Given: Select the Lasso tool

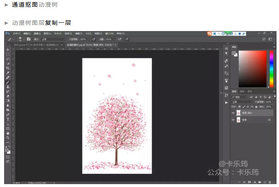Looking at the screenshot, I should [x=8, y=59].
